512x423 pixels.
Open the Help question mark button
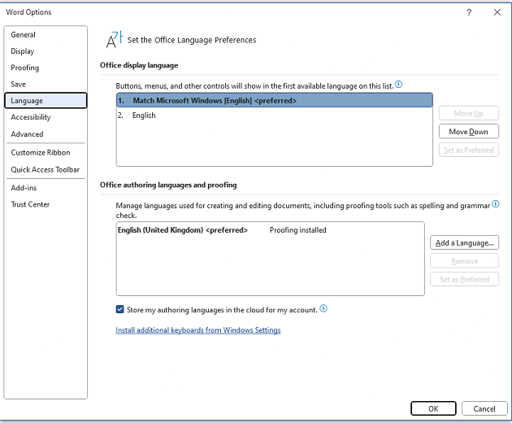point(469,12)
